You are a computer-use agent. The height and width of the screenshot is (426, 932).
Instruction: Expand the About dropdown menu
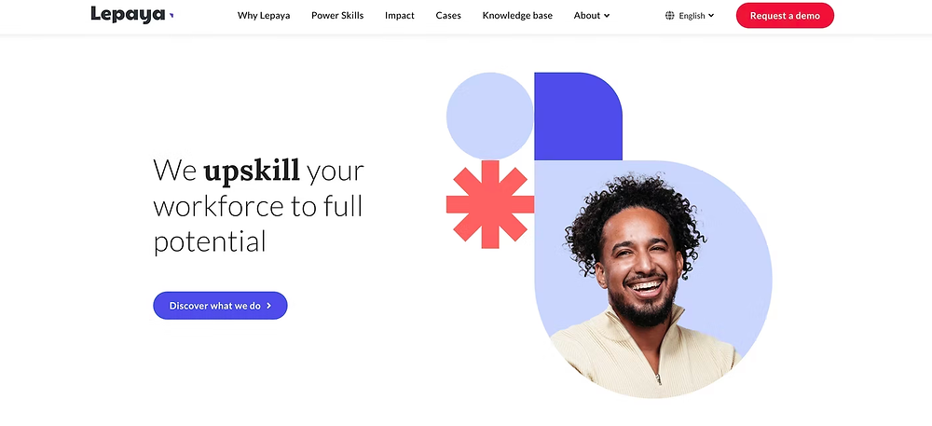coord(592,16)
